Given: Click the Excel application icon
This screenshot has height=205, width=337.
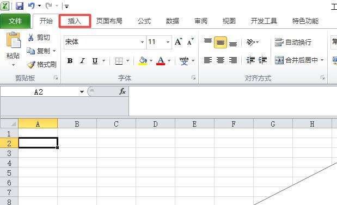Looking at the screenshot, I should [x=5, y=6].
